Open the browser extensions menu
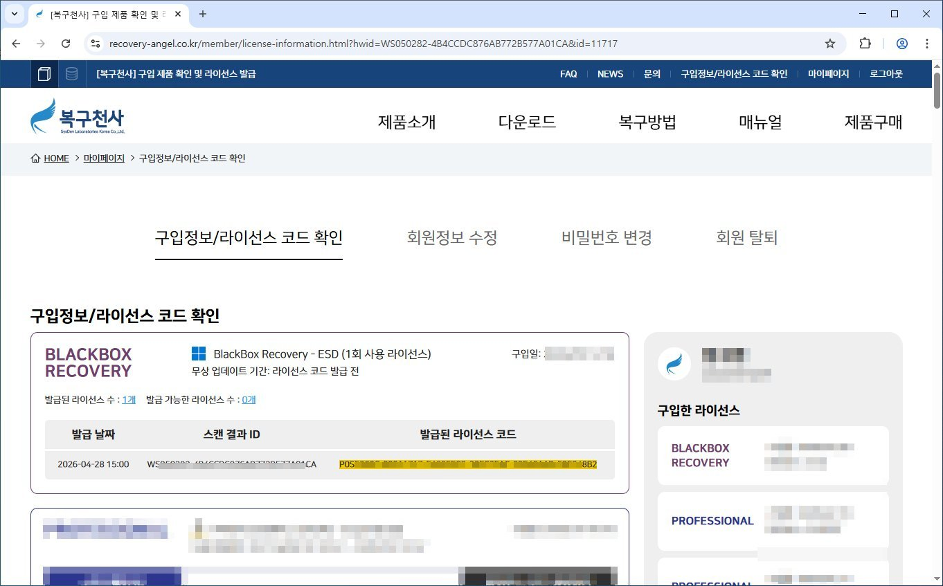943x586 pixels. click(x=865, y=44)
